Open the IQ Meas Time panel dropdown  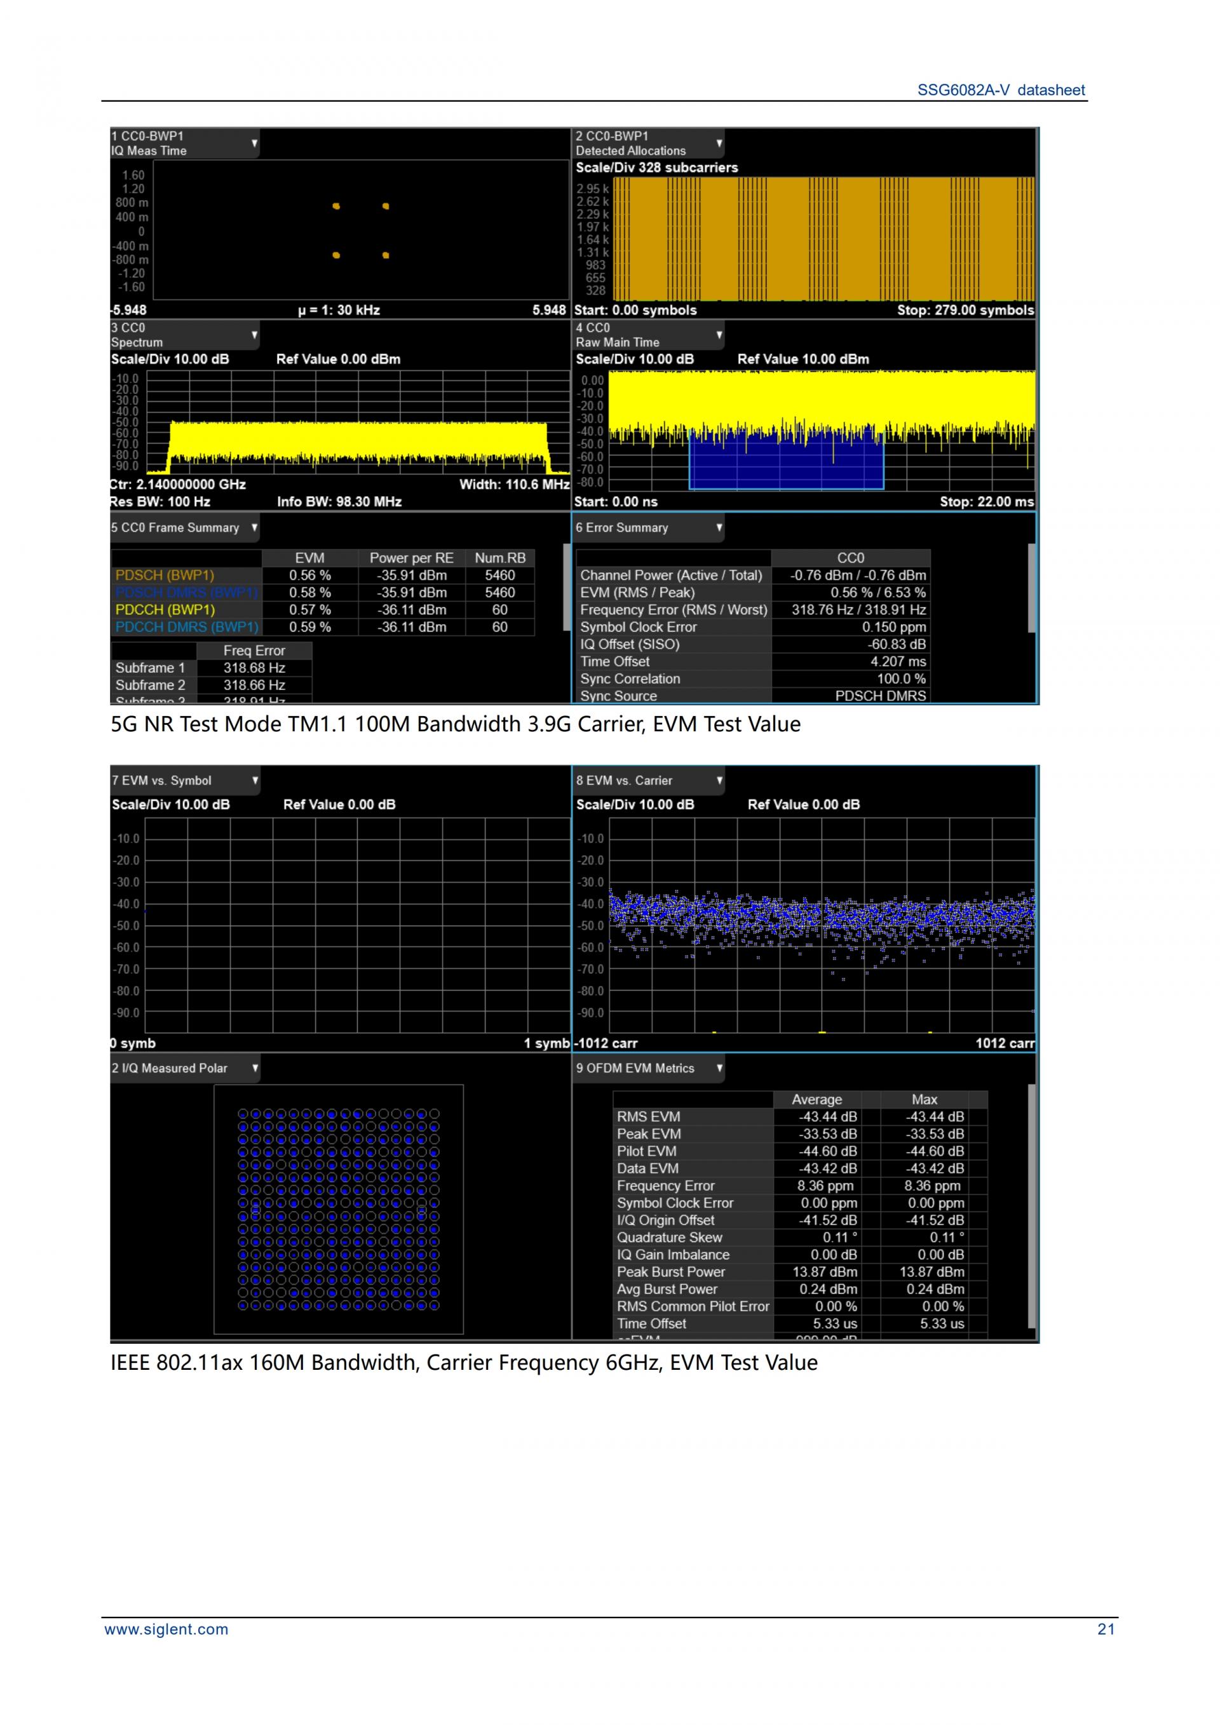(x=254, y=143)
